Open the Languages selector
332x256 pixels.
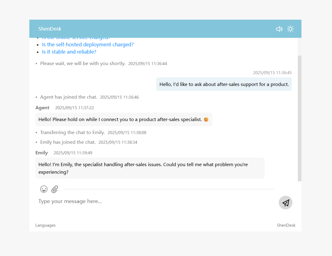45,225
